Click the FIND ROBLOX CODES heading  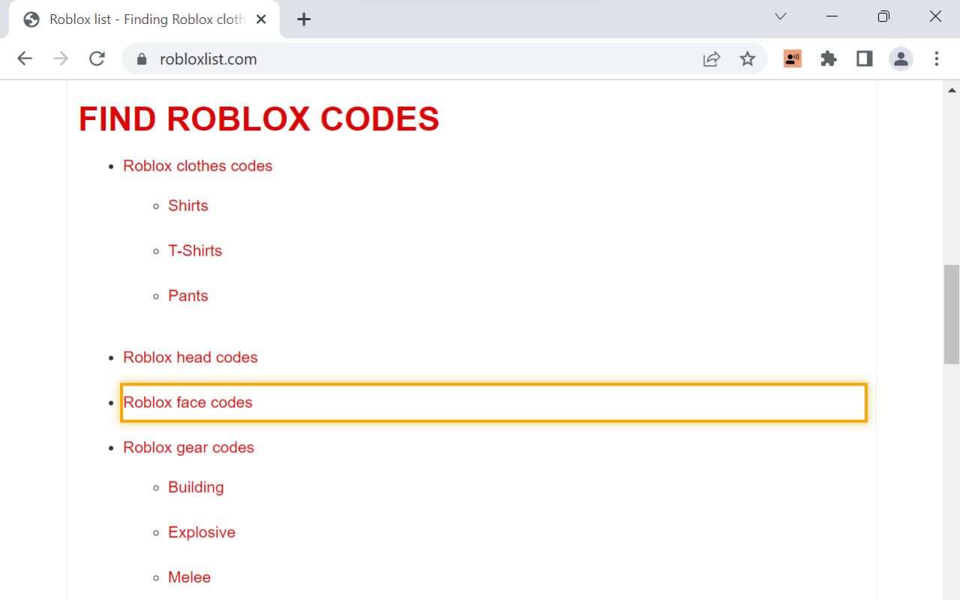tap(259, 118)
